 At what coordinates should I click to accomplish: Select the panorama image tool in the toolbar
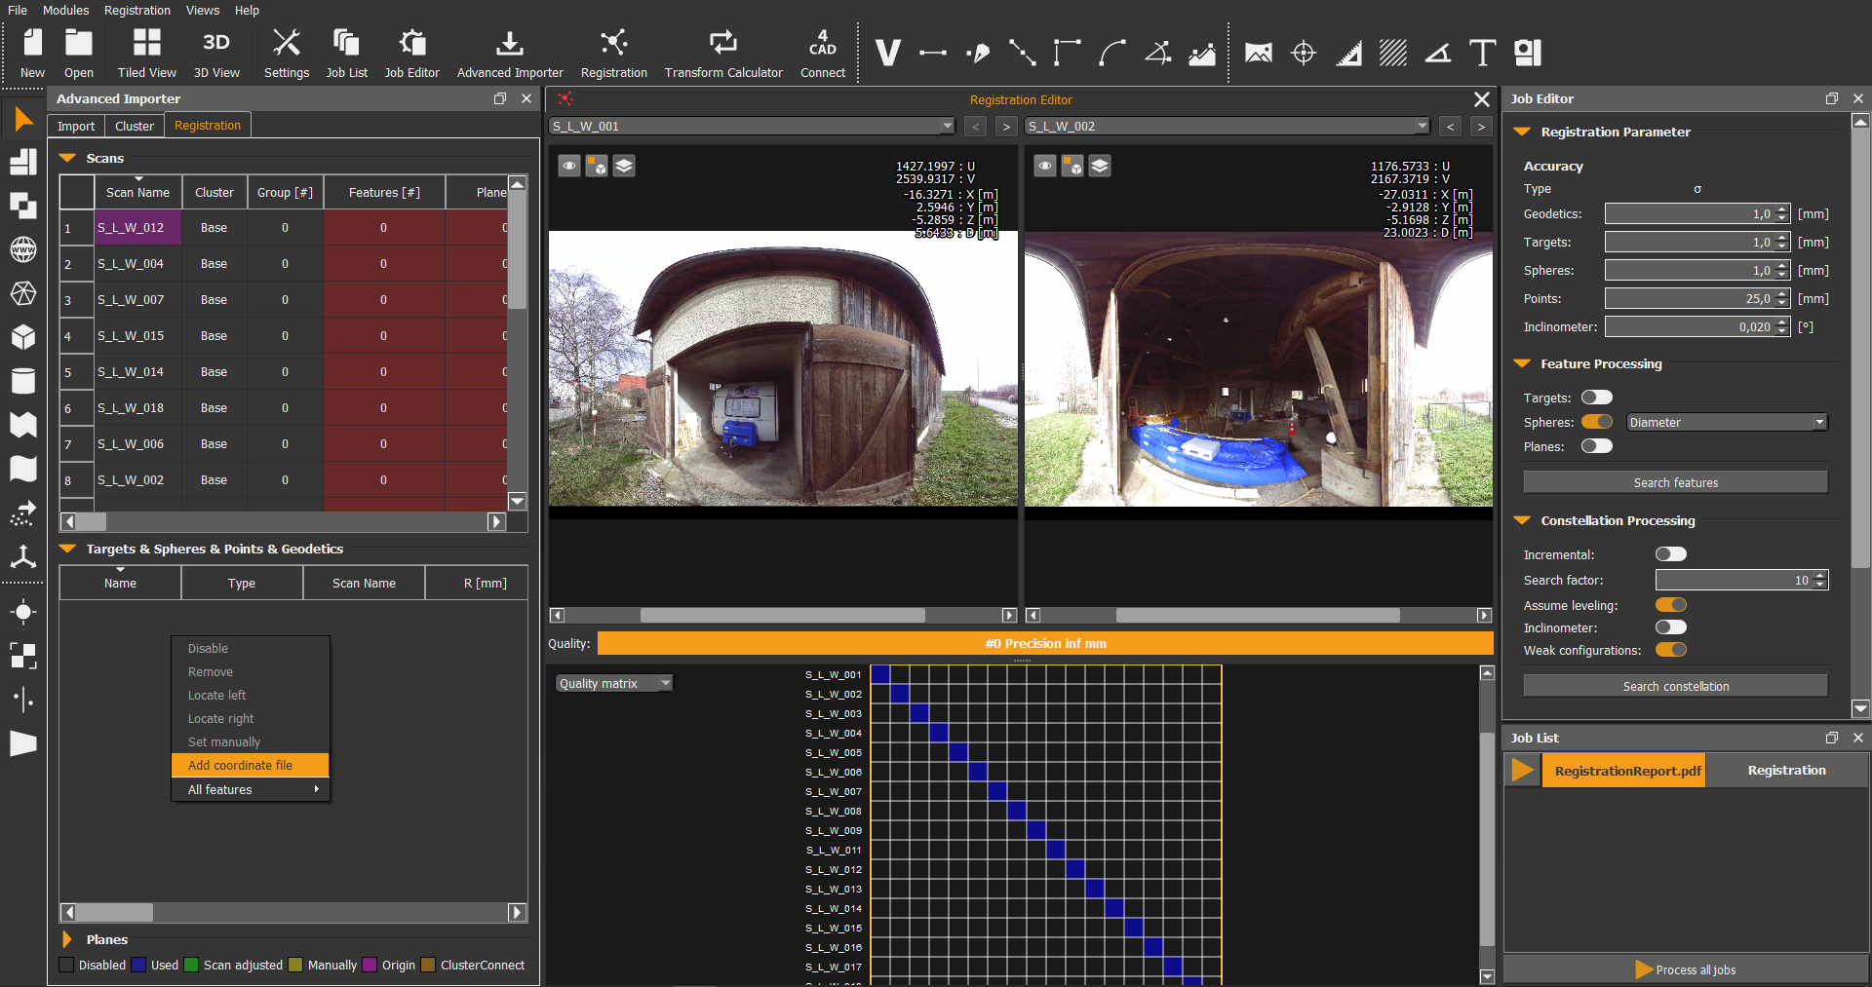pos(1258,53)
